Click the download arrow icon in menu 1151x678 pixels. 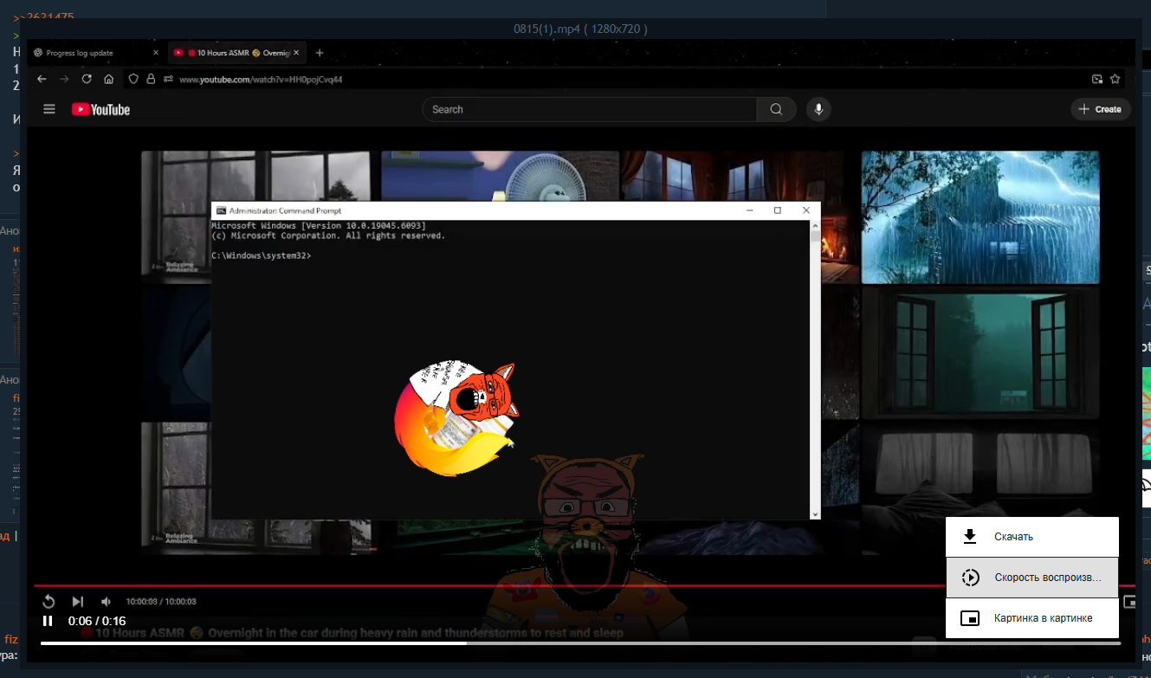971,537
